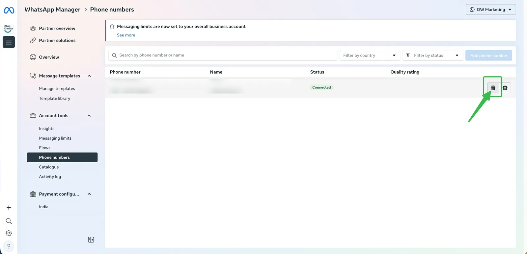Image resolution: width=527 pixels, height=254 pixels.
Task: Open the Filter by country dropdown
Action: coord(370,55)
